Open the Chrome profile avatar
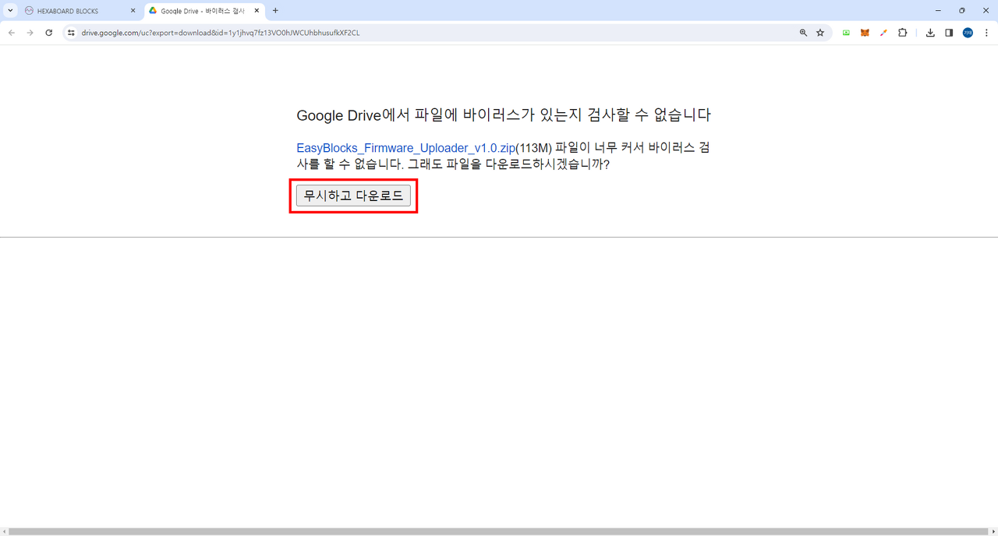The width and height of the screenshot is (998, 536). [x=968, y=33]
